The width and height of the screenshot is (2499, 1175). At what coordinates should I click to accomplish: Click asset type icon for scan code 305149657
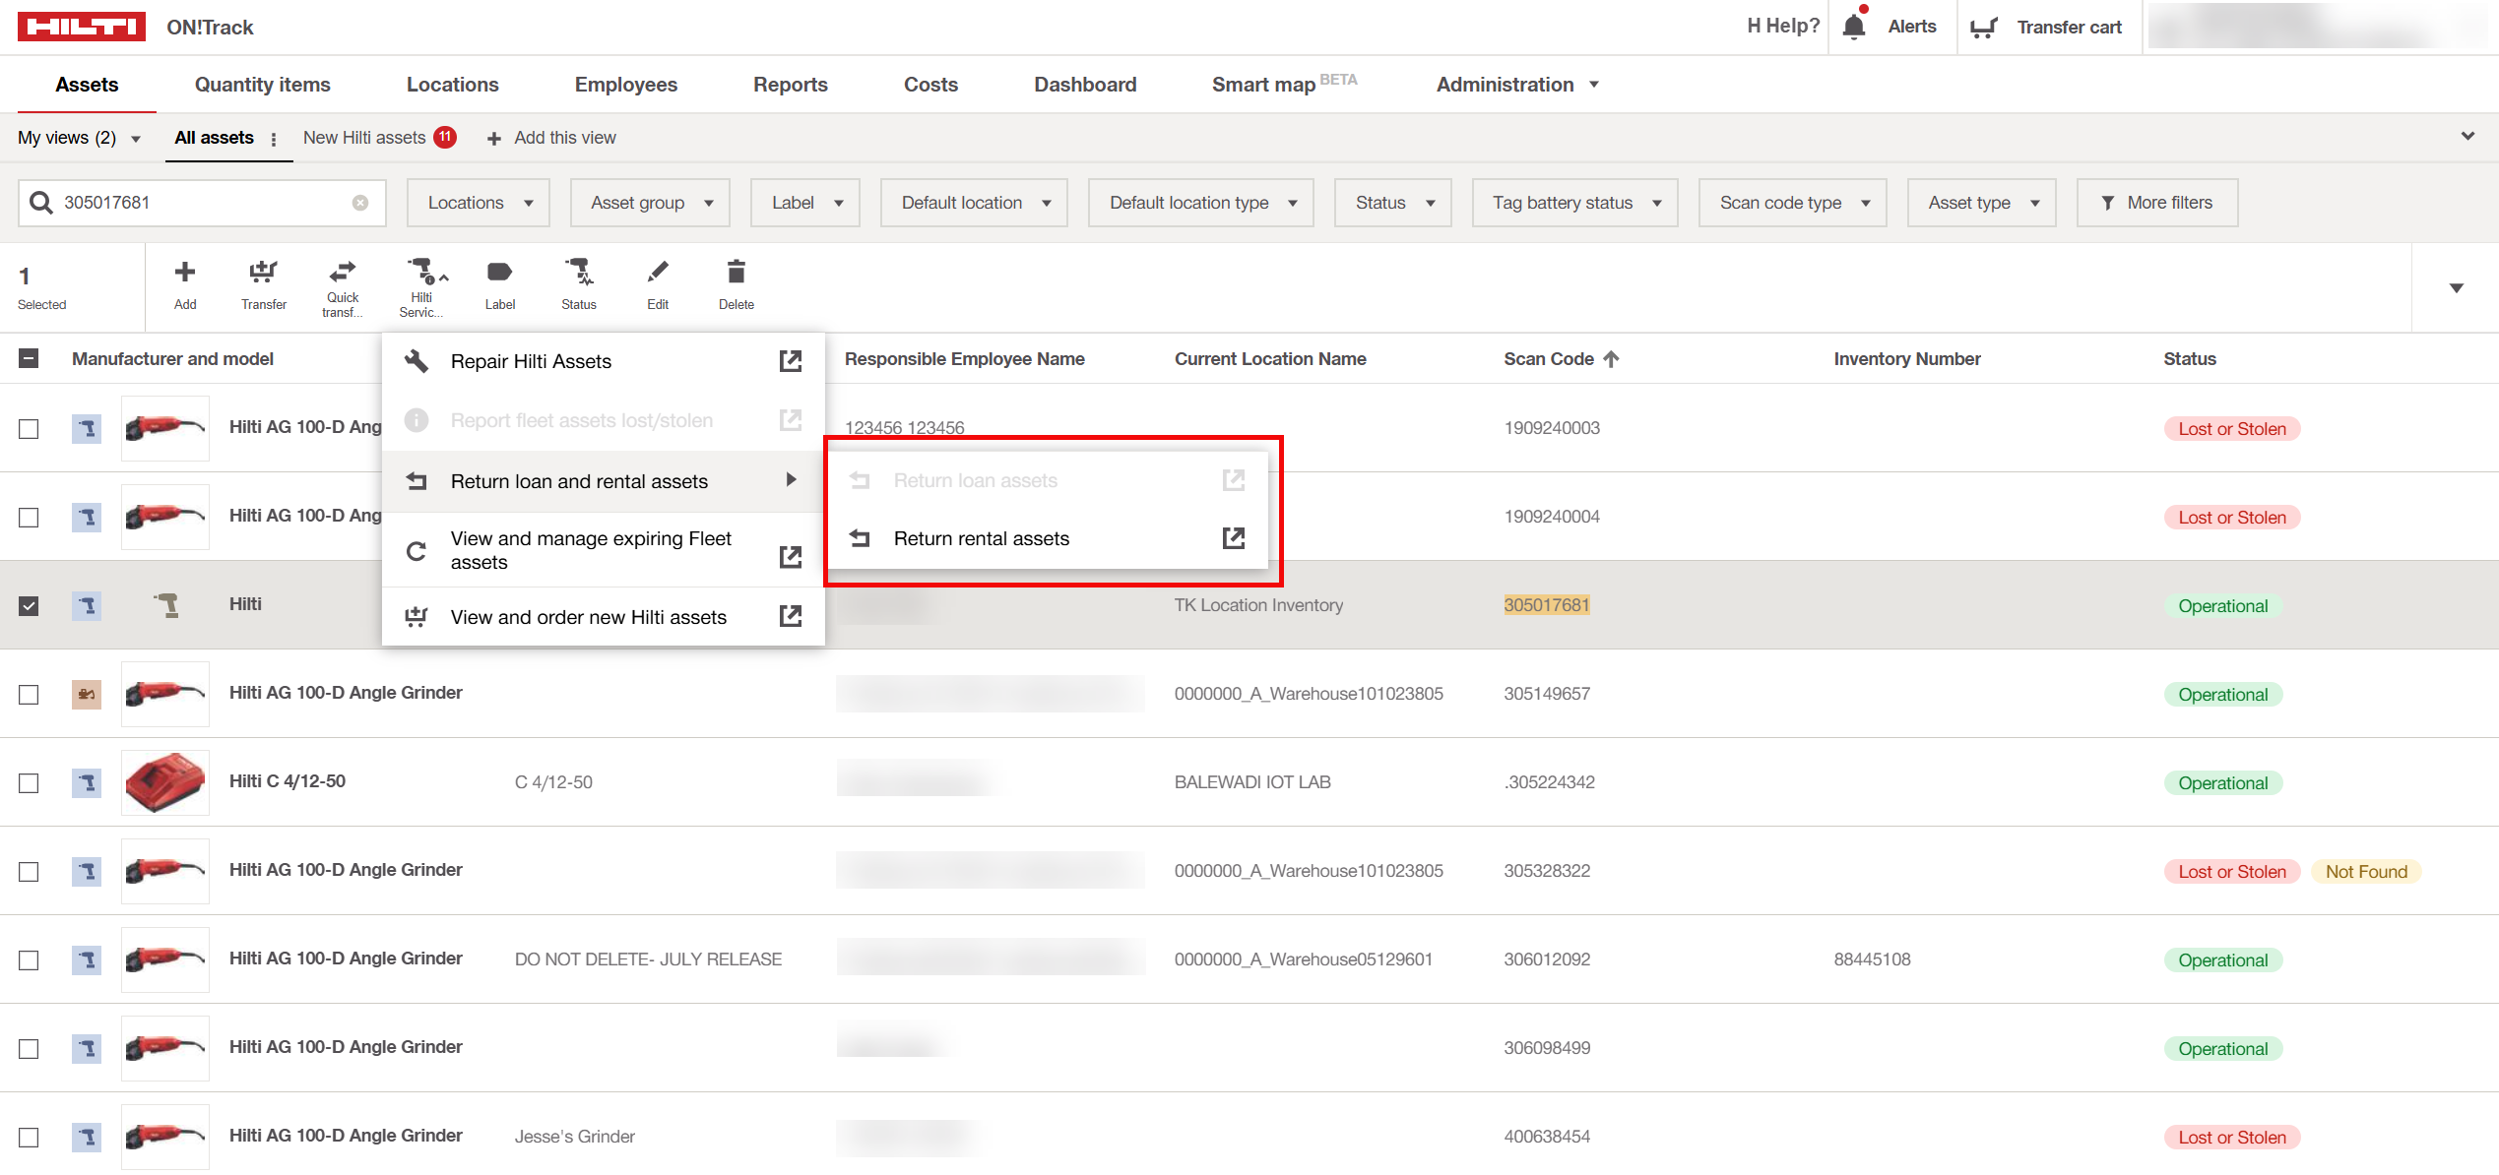tap(87, 694)
